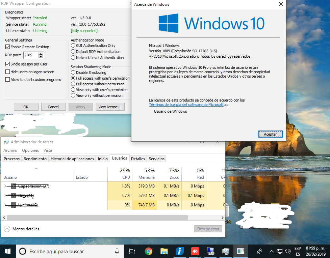Image resolution: width=330 pixels, height=258 pixels.
Task: Click OK in RDP Wrapper Configuration
Action: (26, 107)
